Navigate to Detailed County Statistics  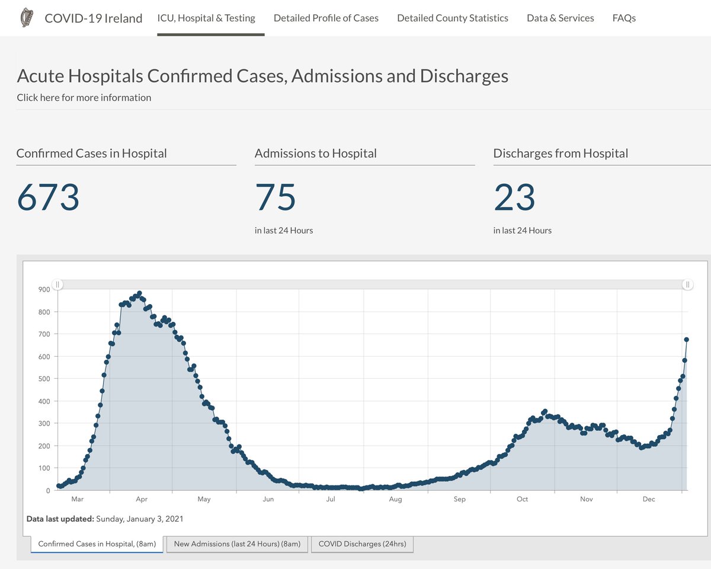[x=453, y=18]
